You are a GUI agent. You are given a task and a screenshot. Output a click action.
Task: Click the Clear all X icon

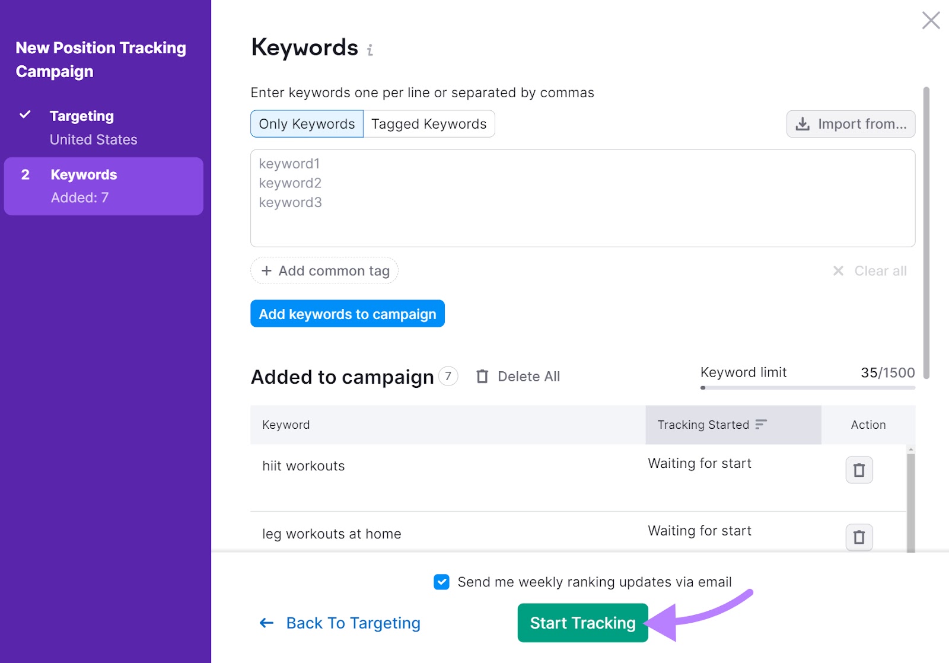[838, 271]
